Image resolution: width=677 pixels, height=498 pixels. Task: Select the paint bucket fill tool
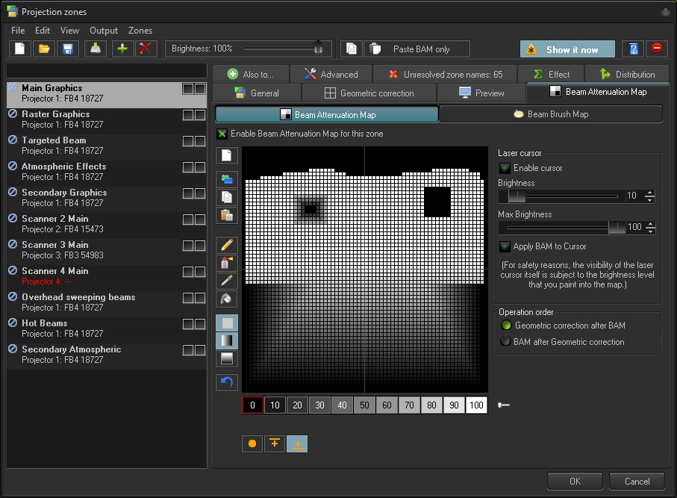point(227,299)
